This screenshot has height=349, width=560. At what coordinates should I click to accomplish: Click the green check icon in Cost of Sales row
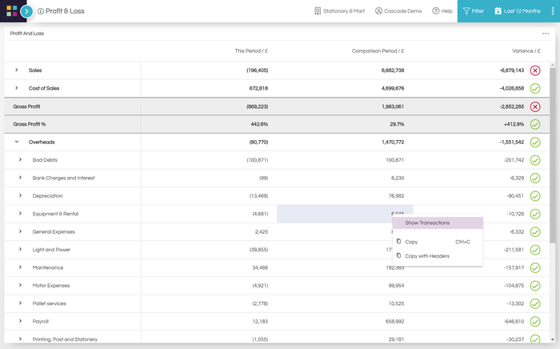535,89
